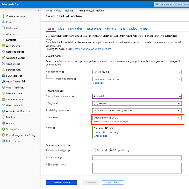Click the Help + support icon
Screen dimensions: 189x189
4,141
